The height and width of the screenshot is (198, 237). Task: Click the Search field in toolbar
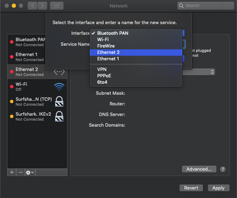tap(206, 6)
